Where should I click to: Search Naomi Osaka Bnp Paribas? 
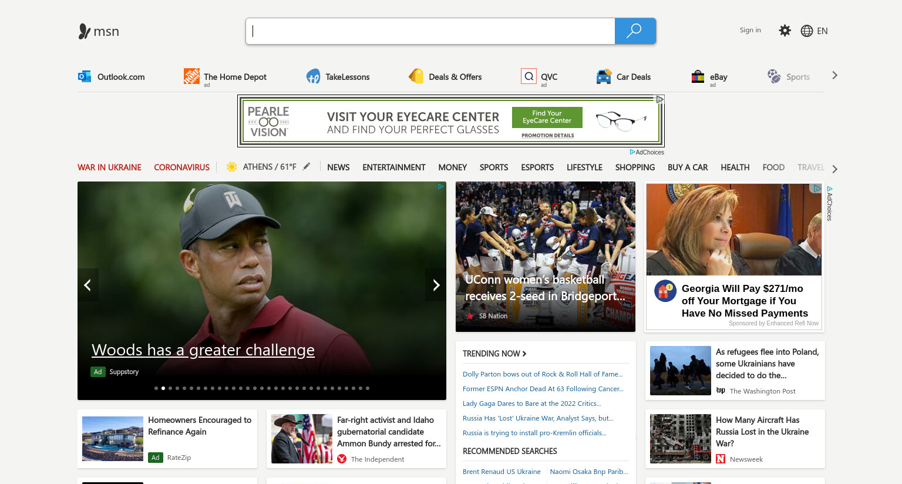coord(589,472)
